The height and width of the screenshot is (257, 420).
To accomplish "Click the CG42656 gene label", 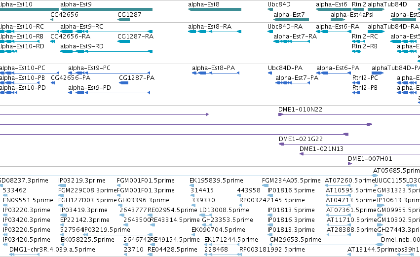I will click(64, 14).
